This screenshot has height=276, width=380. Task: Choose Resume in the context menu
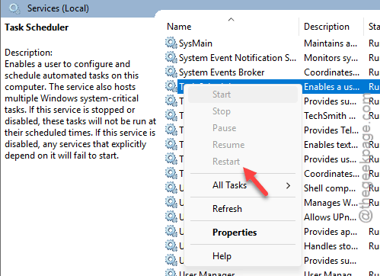pyautogui.click(x=243, y=145)
